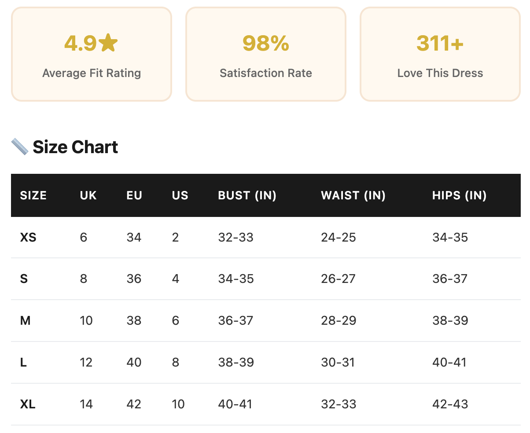Click the 42-43 hips measurement cell
Screen dimensions: 530x433
pos(450,404)
